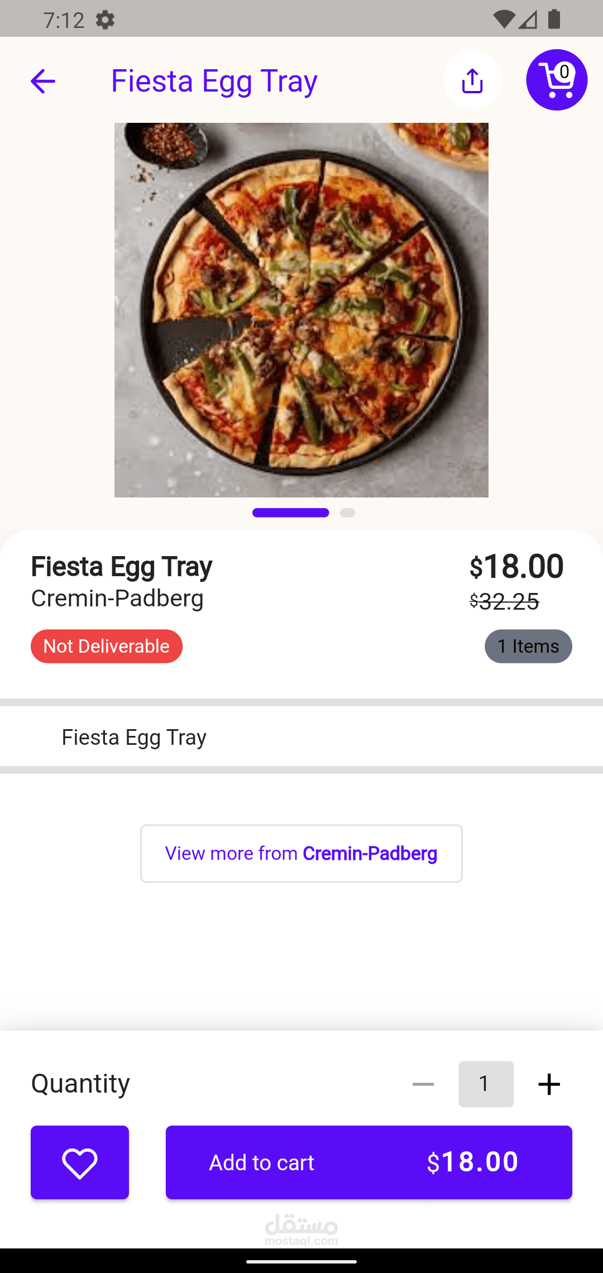Decrease quantity with minus icon

tap(423, 1084)
